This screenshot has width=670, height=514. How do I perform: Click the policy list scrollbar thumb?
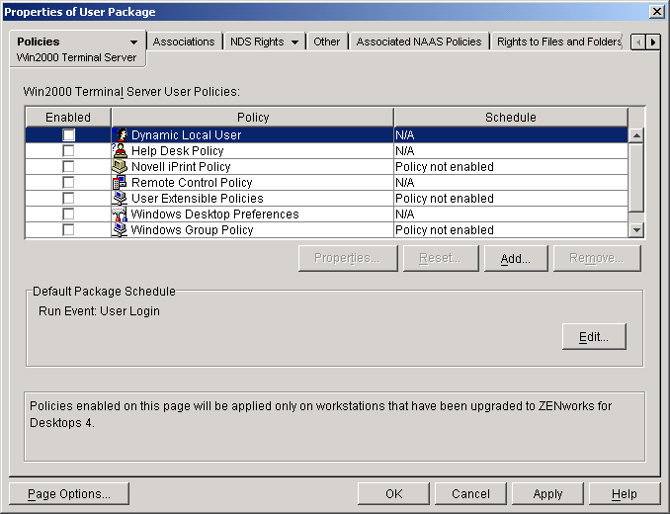(636, 178)
